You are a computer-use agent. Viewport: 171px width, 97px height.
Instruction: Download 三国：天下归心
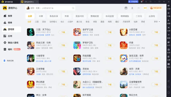pos(63,32)
